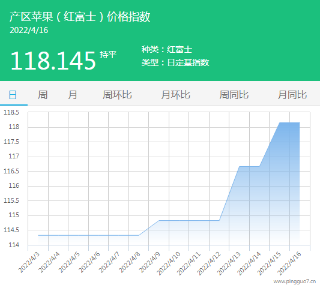Click the 2022/4/13 x-axis date label
This screenshot has height=288, width=320.
pyautogui.click(x=229, y=263)
